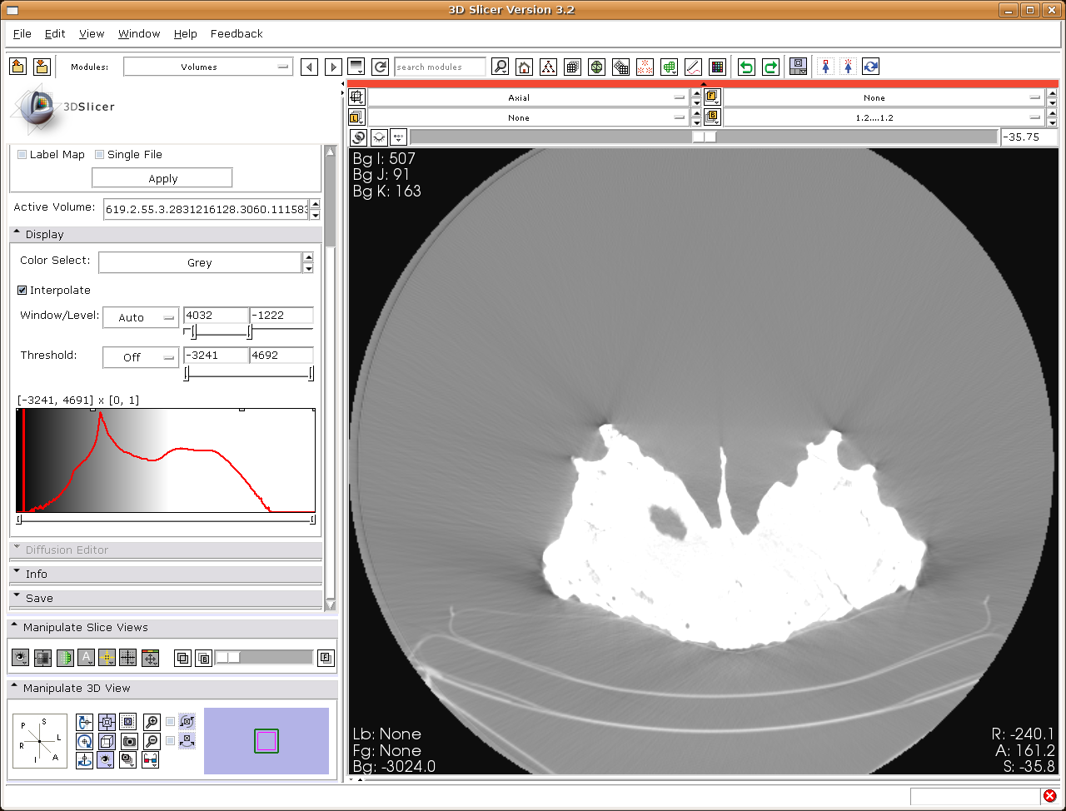1066x811 pixels.
Task: Open the Threshold Off dropdown
Action: pos(141,357)
